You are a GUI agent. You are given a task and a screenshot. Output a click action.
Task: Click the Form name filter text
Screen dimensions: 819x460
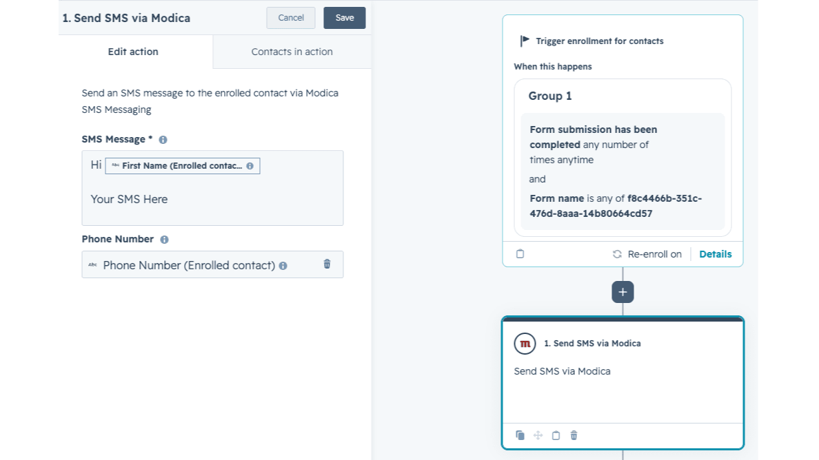tap(616, 206)
